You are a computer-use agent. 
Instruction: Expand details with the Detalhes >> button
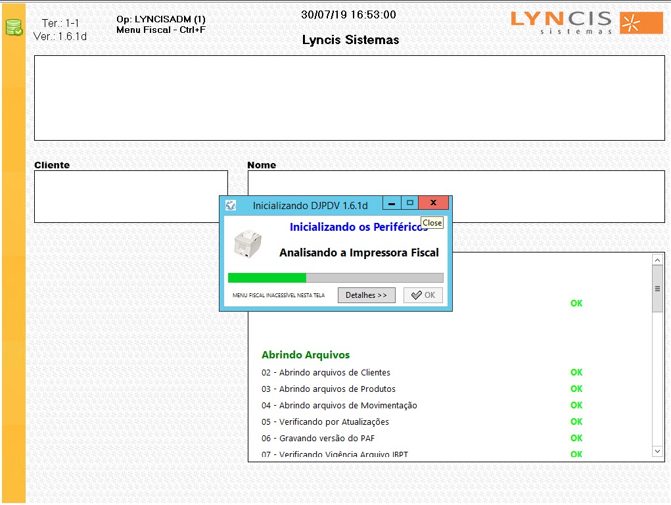[x=366, y=295]
